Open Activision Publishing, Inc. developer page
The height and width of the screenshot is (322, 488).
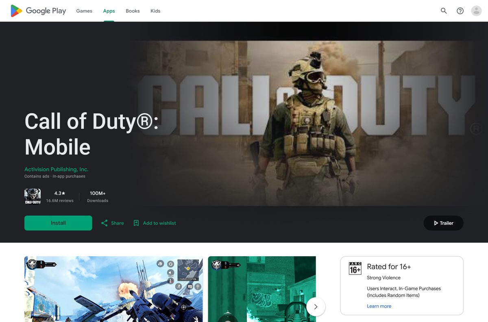56,169
